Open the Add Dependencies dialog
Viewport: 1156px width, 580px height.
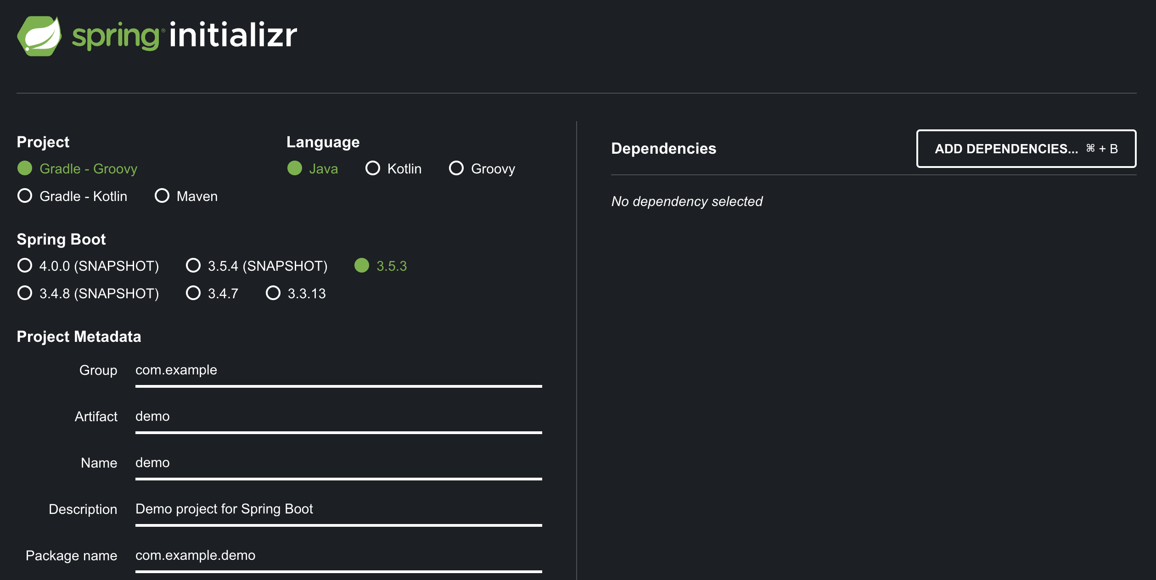point(1026,149)
